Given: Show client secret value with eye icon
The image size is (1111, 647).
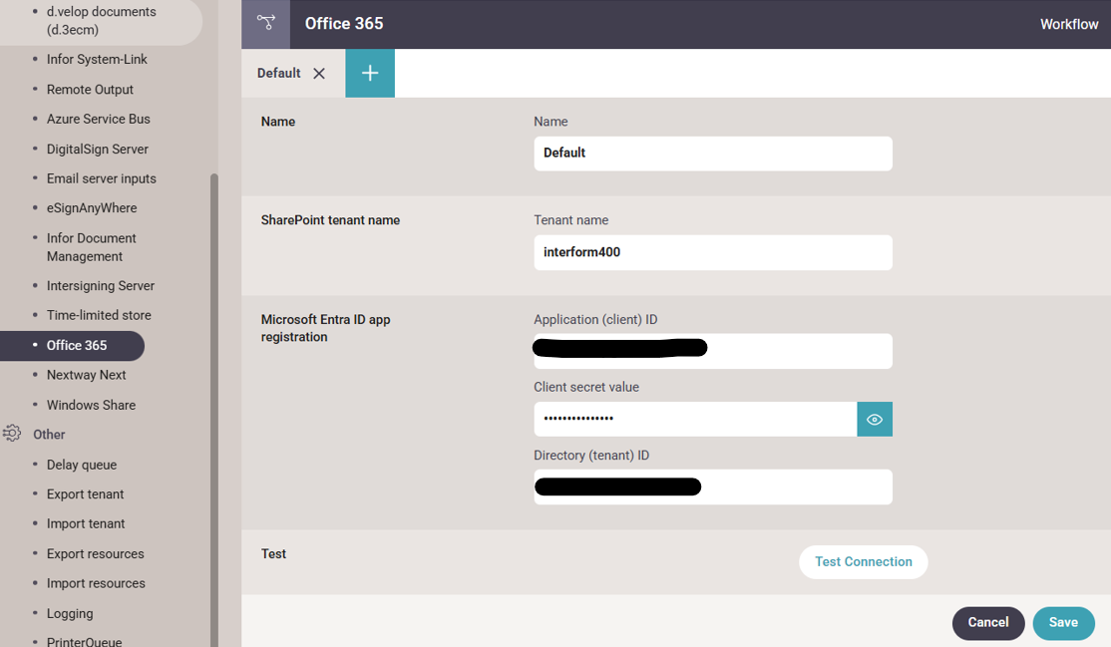Looking at the screenshot, I should click(875, 420).
